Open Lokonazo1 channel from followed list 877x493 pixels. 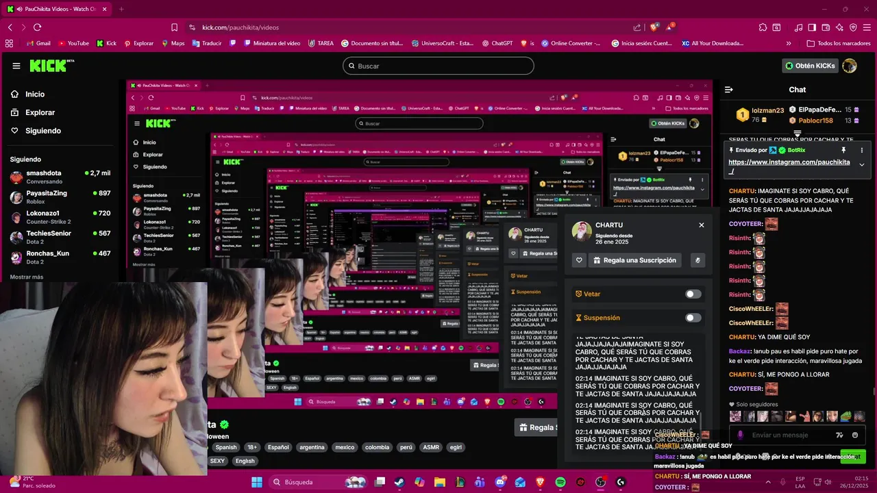[60, 217]
